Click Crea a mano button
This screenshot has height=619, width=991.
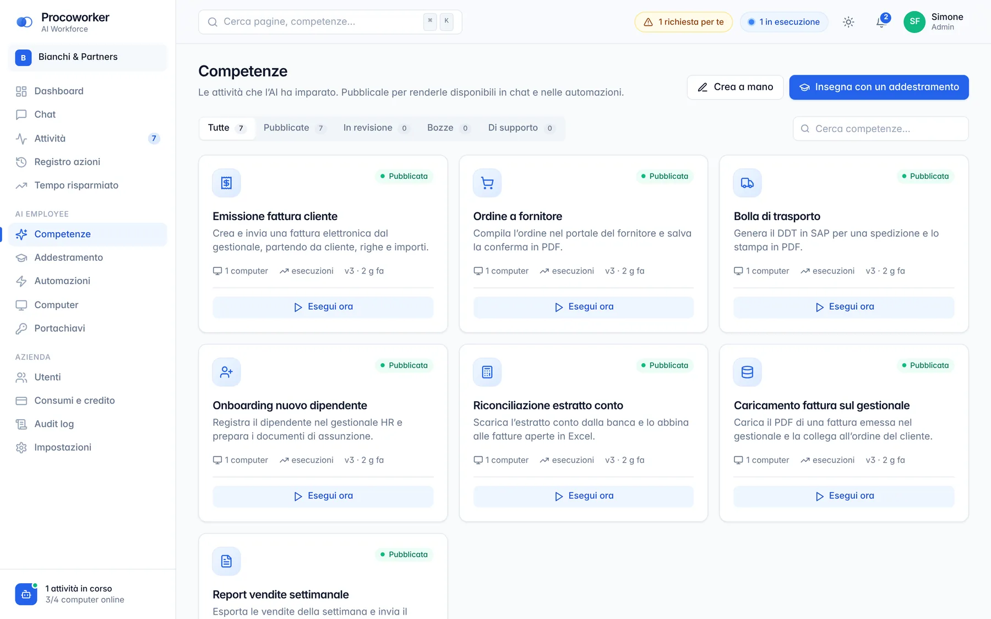(735, 87)
